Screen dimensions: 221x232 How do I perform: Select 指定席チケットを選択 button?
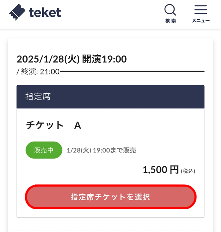[111, 197]
